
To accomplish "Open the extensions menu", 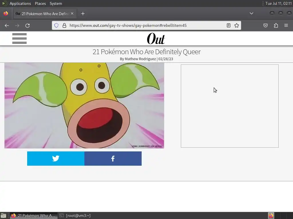I will click(x=276, y=25).
